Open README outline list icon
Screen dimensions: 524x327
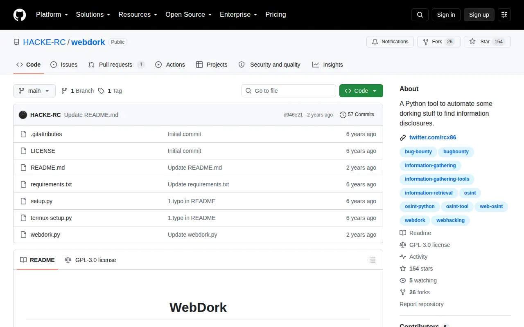373,260
